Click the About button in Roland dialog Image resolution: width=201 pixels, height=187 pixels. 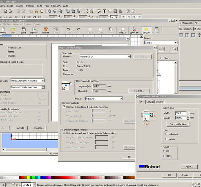(189, 166)
